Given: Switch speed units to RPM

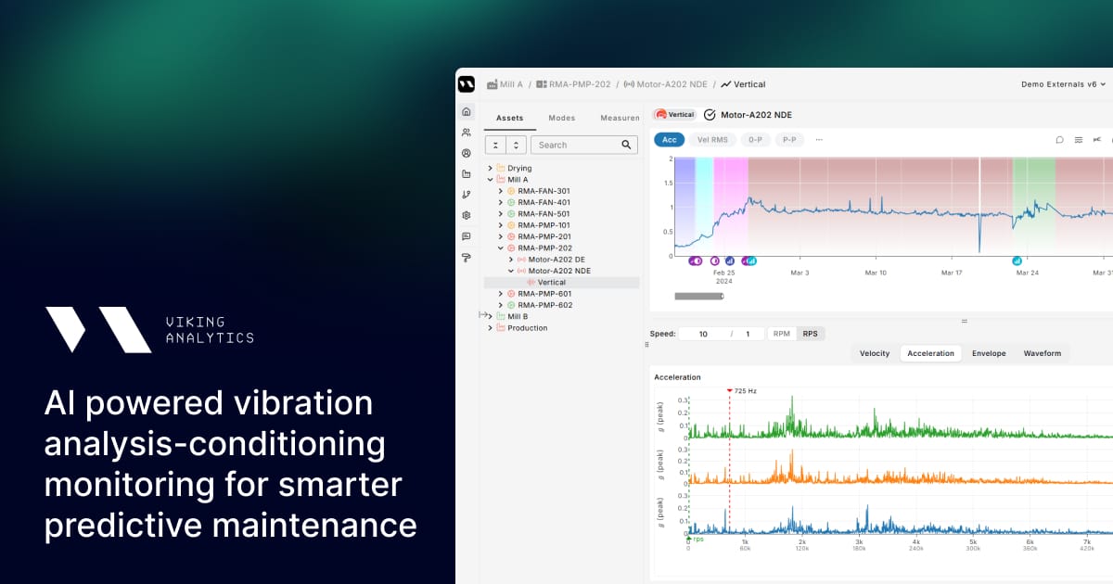Looking at the screenshot, I should [x=780, y=333].
